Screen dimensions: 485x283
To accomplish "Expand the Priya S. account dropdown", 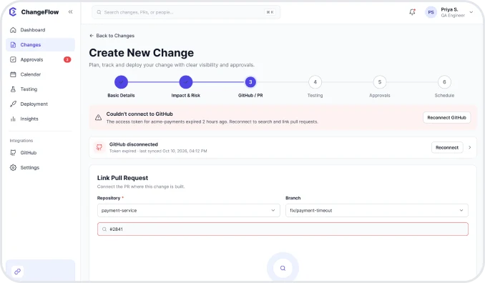I will point(471,12).
